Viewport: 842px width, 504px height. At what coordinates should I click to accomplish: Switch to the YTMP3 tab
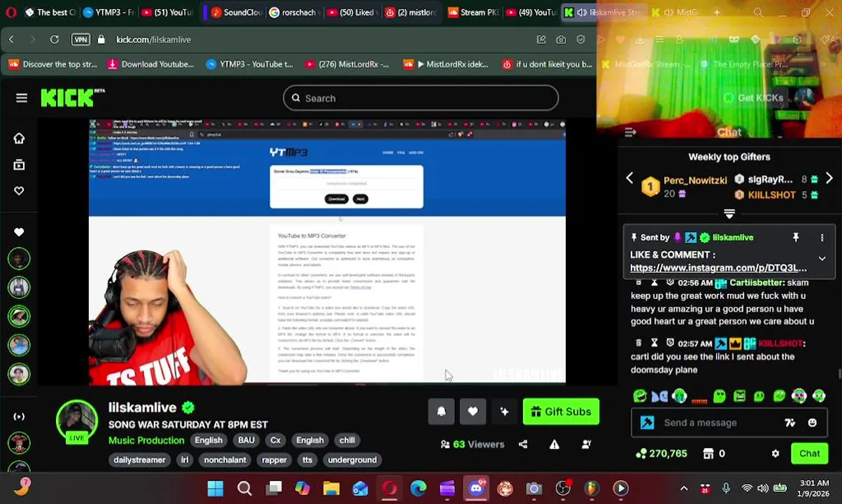pyautogui.click(x=107, y=13)
